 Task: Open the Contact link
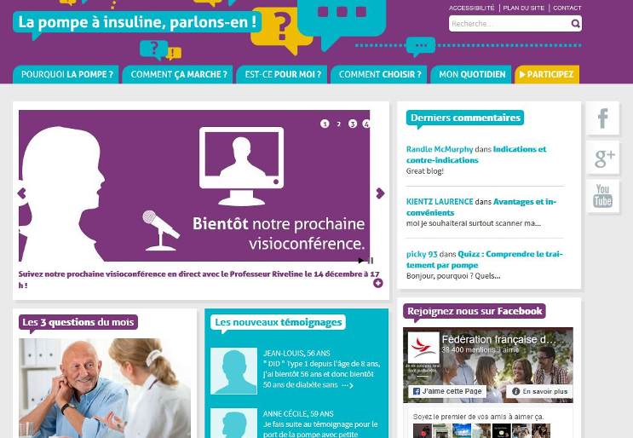coord(567,8)
